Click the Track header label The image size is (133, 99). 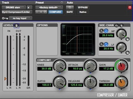pyautogui.click(x=6, y=2)
